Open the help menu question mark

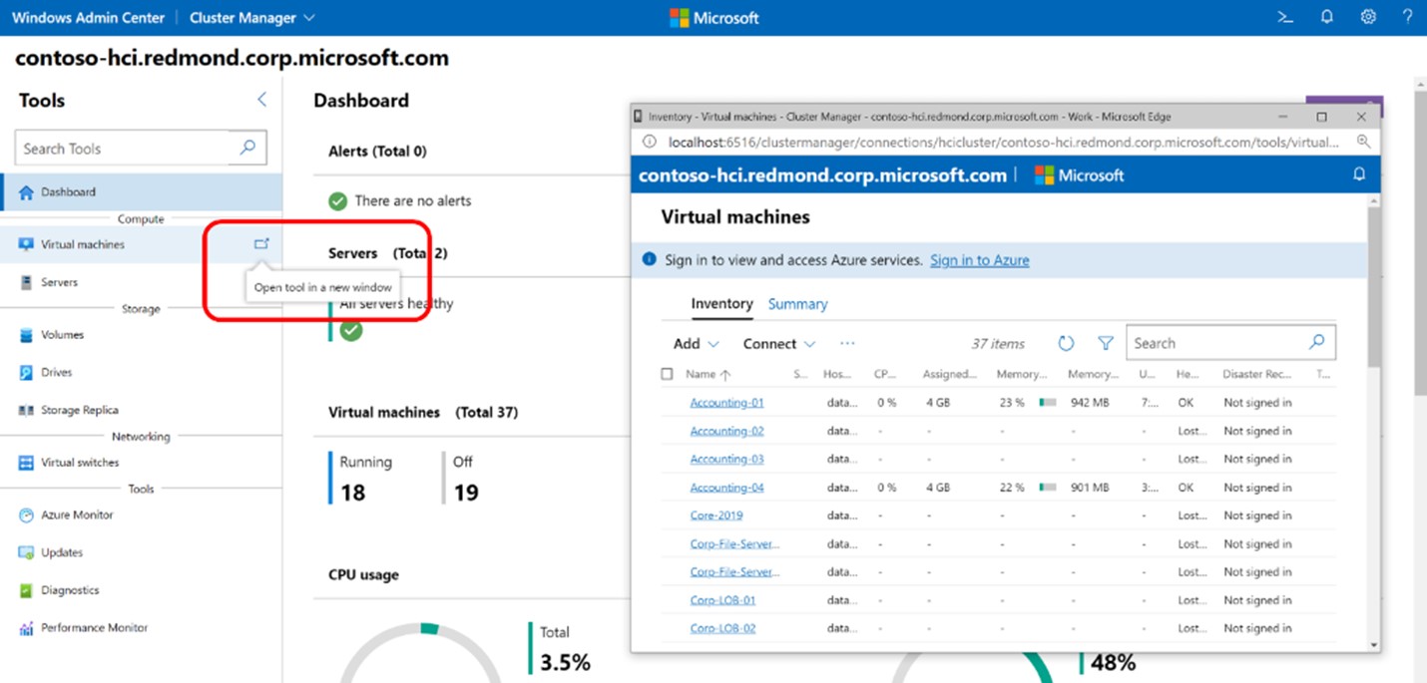(x=1408, y=16)
